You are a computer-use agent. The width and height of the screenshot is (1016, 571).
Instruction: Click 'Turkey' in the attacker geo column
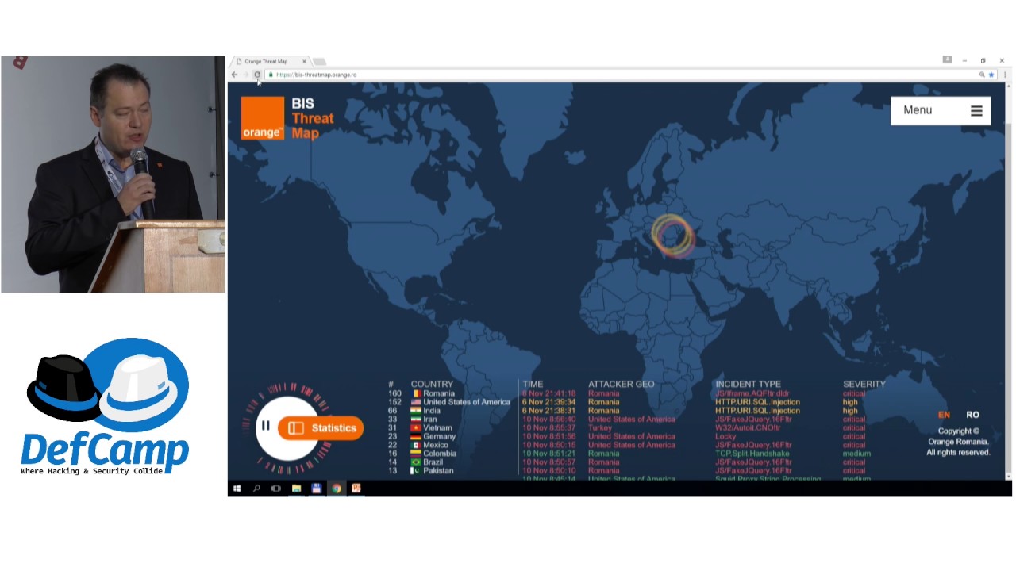[600, 428]
